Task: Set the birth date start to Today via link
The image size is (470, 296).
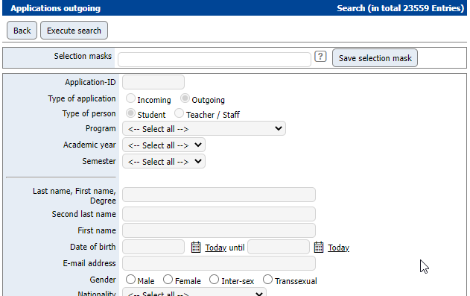Action: click(x=215, y=248)
